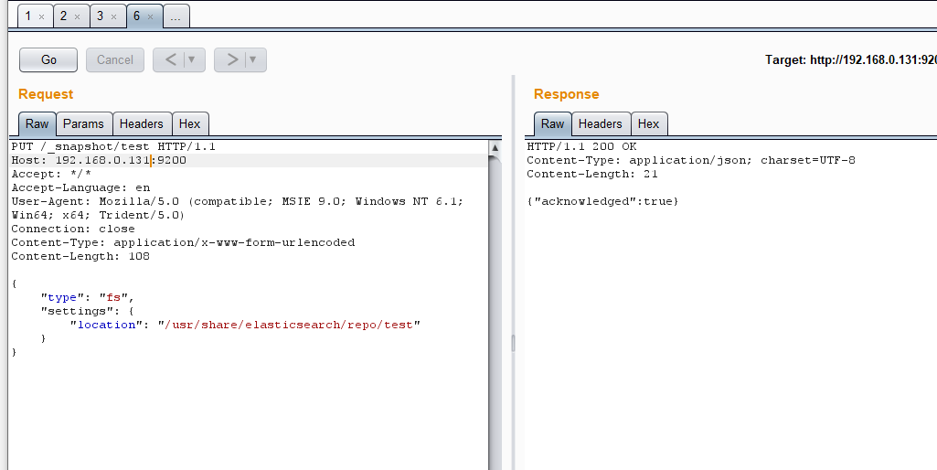Click the Accept: */* header line
Screen dimensions: 937x470
coord(51,174)
